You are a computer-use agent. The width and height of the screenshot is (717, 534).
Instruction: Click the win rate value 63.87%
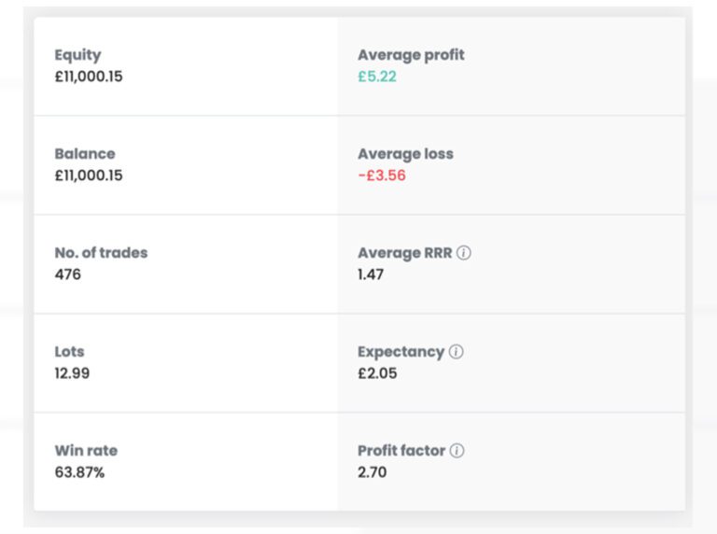pos(79,472)
